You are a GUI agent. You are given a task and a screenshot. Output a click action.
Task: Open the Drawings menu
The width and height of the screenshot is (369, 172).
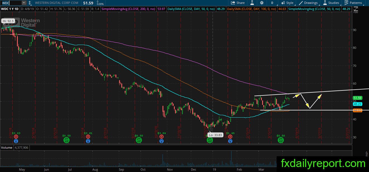point(308,3)
